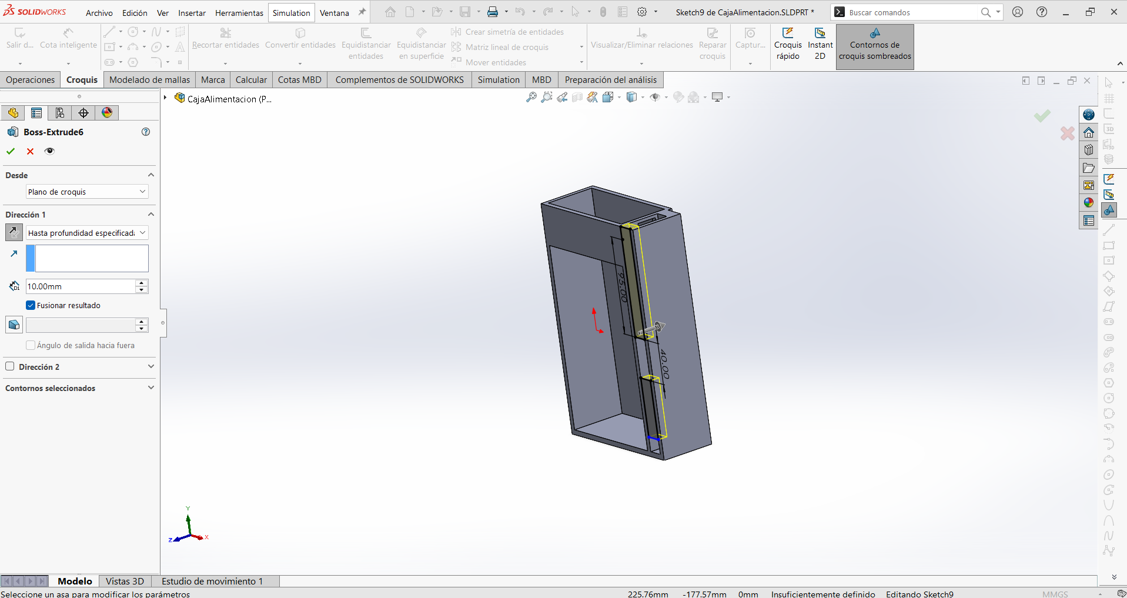Click Zoom to fit icon in viewport toolbar
Screen dimensions: 1127x598
tap(531, 97)
